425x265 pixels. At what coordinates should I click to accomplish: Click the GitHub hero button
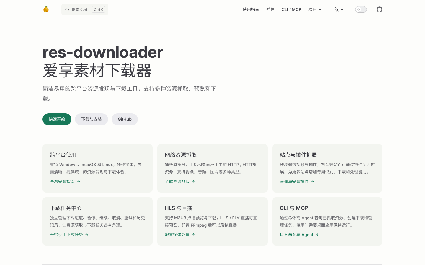click(125, 119)
